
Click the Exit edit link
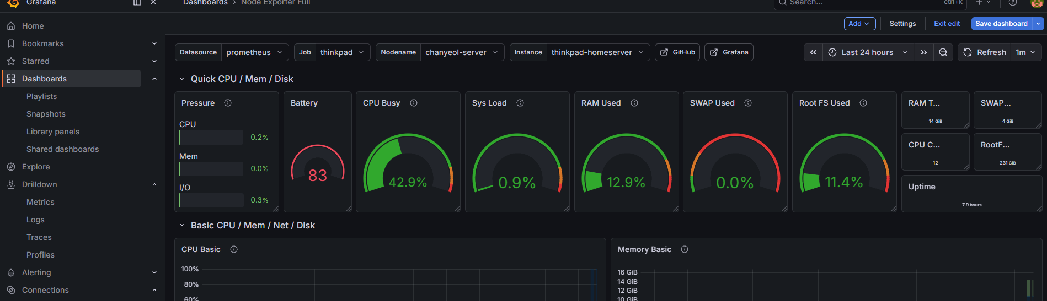pos(947,24)
